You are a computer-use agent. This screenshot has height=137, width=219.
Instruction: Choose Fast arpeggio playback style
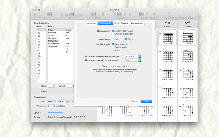click(113, 47)
